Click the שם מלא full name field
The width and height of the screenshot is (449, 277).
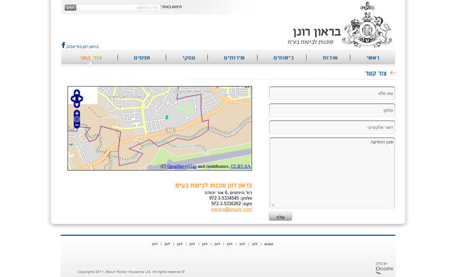pos(332,93)
